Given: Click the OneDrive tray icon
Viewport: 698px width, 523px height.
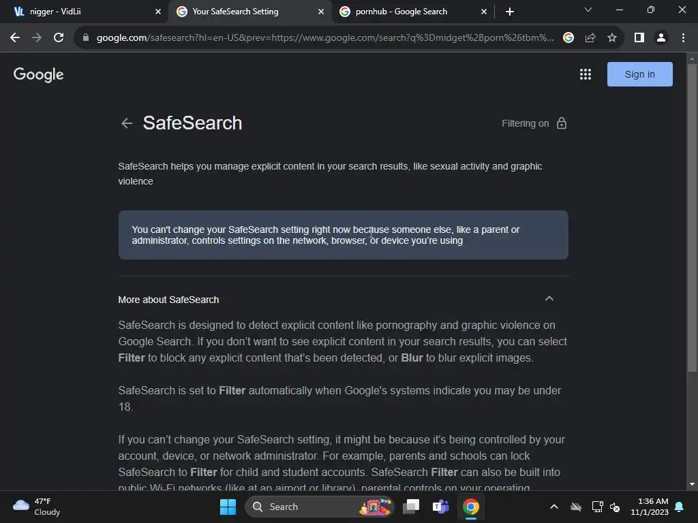Looking at the screenshot, I should click(576, 507).
